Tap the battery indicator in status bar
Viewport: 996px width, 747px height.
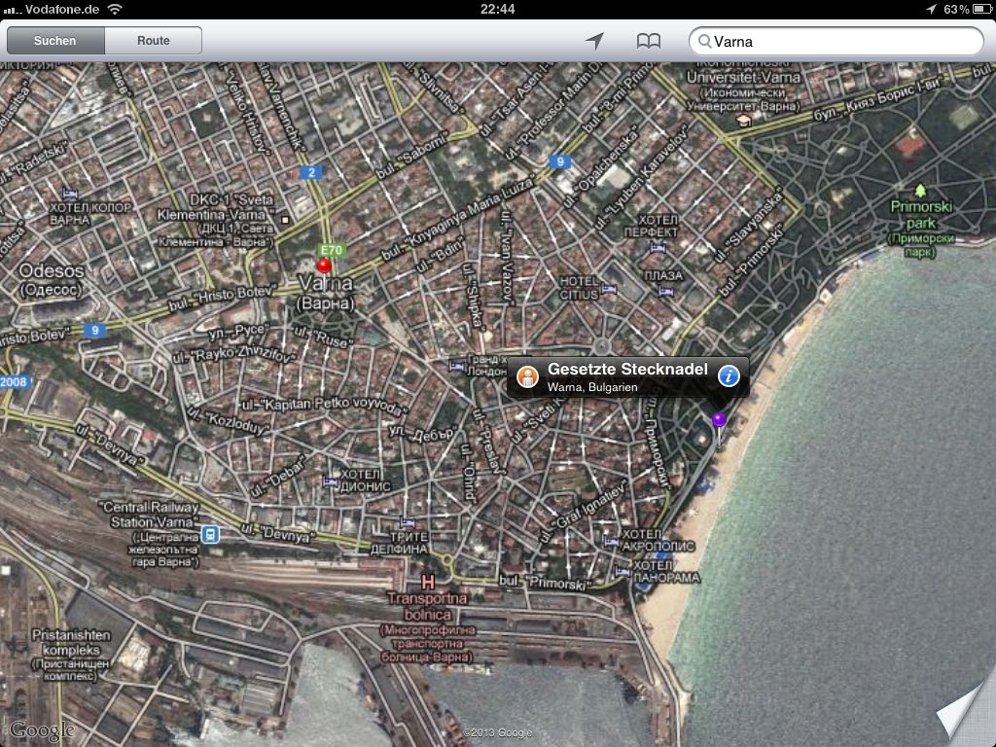click(x=981, y=10)
